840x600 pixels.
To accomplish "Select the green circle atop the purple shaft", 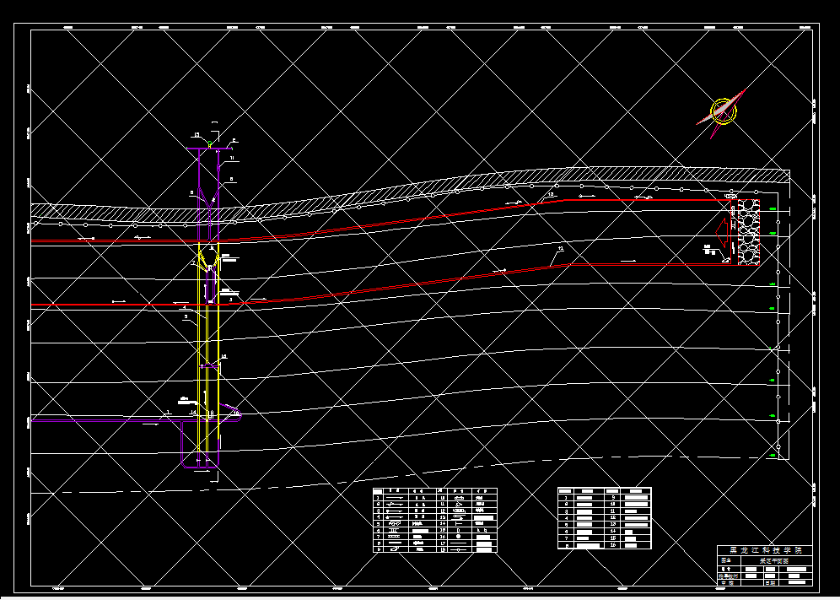I will click(x=209, y=143).
